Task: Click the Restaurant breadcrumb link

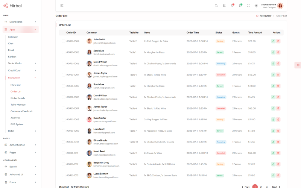Action: click(265, 16)
